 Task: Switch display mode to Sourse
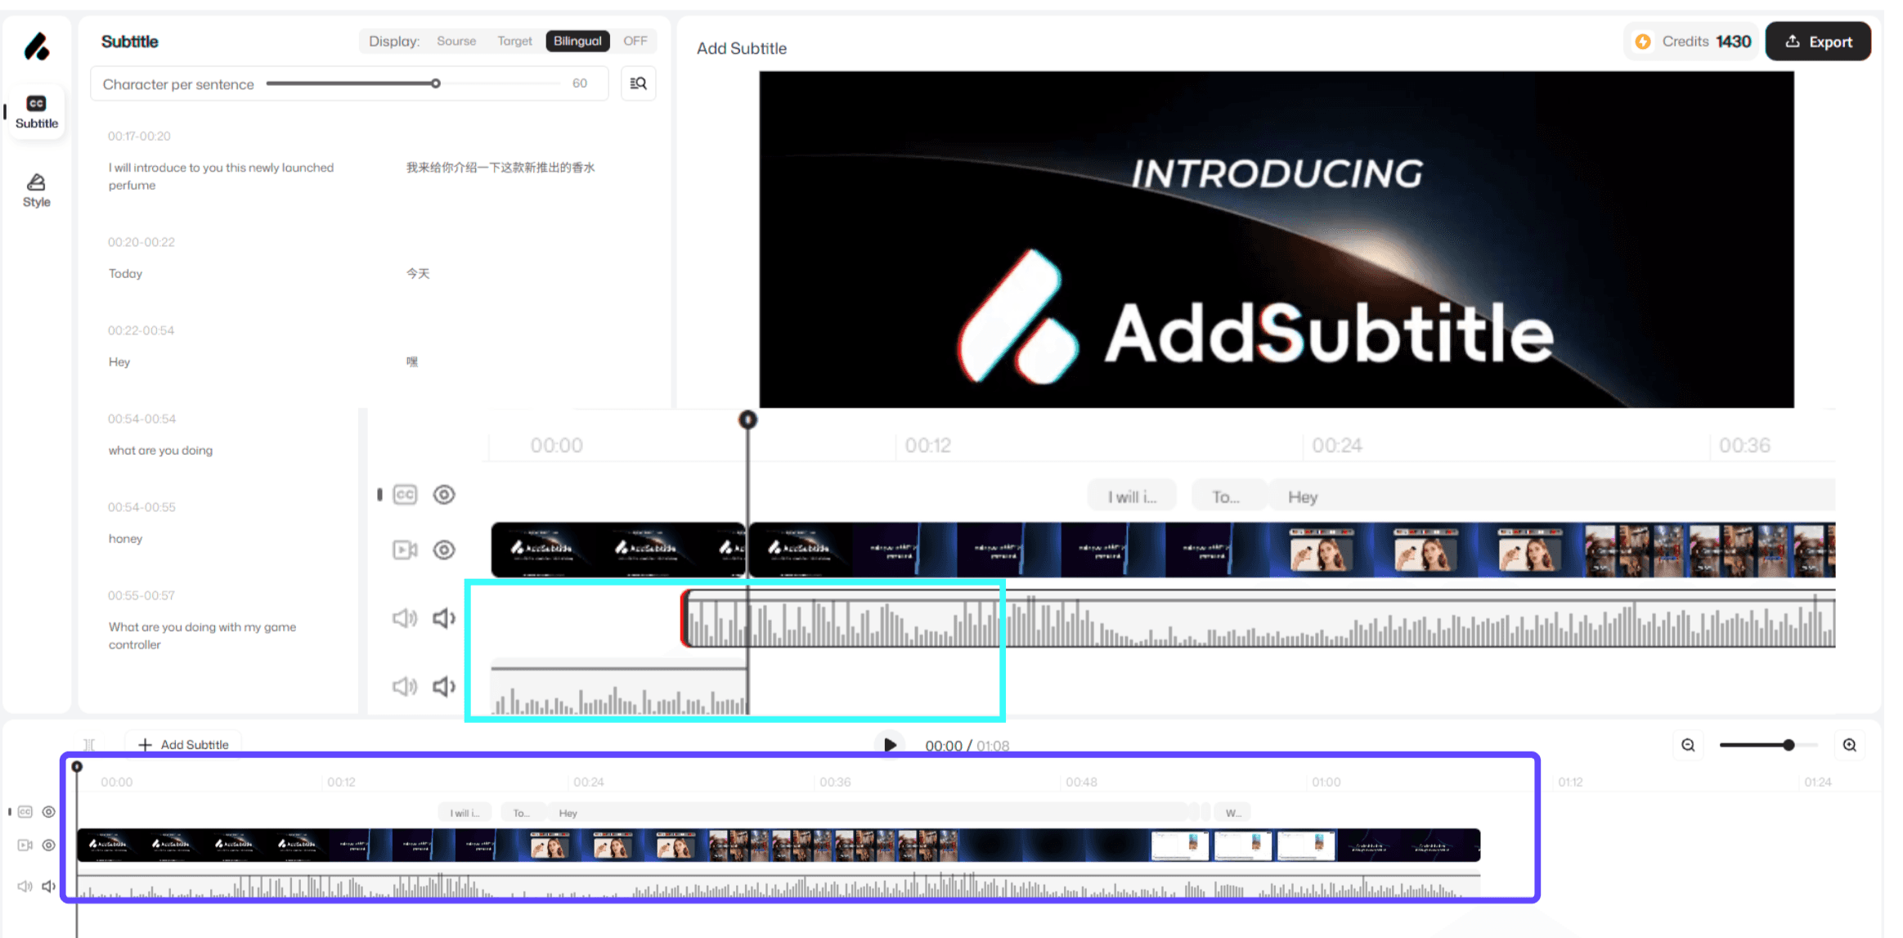(x=456, y=41)
